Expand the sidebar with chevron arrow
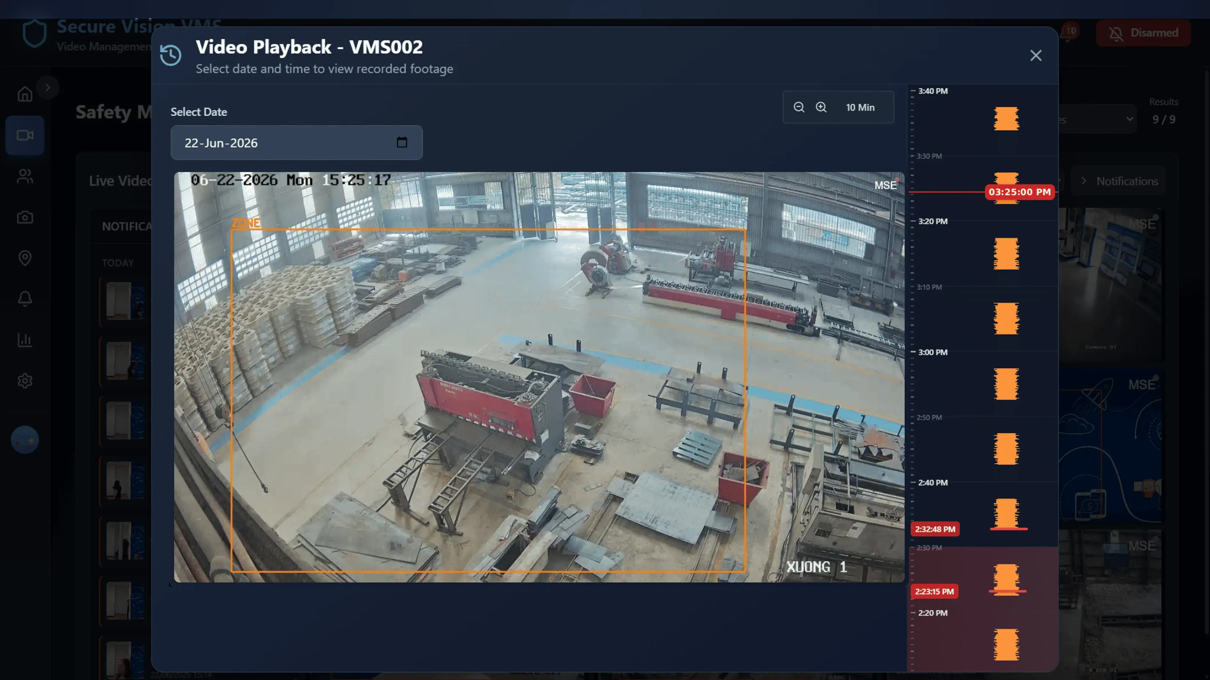 point(47,87)
